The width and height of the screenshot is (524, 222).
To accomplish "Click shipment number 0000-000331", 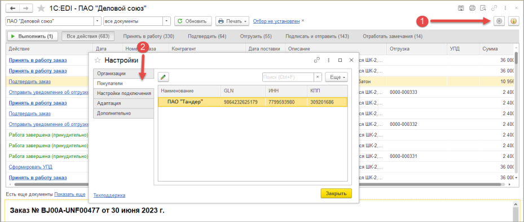I will (x=403, y=156).
